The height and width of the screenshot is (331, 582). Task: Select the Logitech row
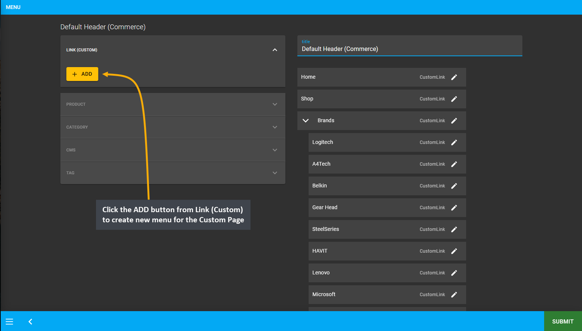(x=387, y=142)
